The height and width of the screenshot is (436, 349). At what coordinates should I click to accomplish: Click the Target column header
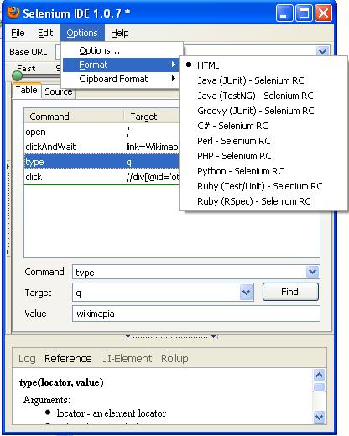coord(152,117)
